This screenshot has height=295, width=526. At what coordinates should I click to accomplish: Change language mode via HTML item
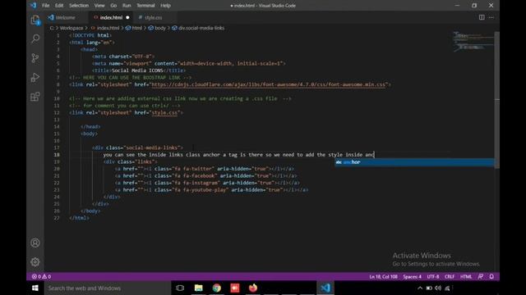(x=466, y=277)
